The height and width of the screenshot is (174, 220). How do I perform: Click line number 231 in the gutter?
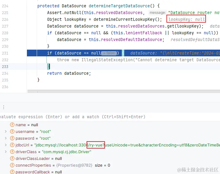click(x=5, y=53)
